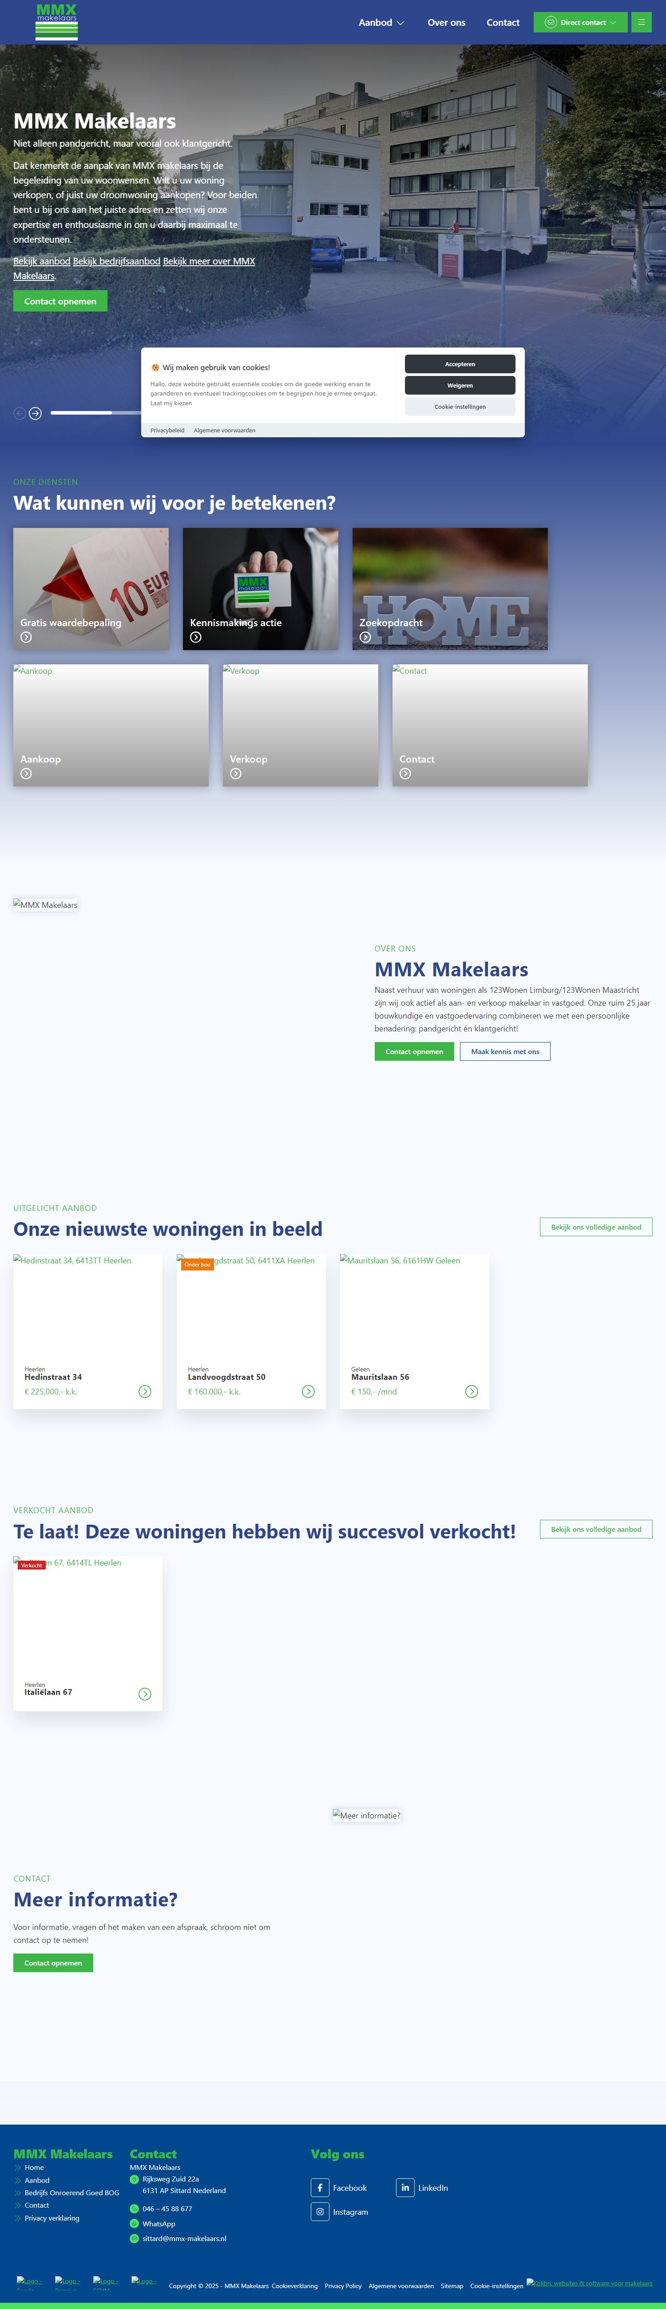This screenshot has height=2309, width=666.
Task: Open the Hedinstraat 34 listing title
Action: [53, 1377]
